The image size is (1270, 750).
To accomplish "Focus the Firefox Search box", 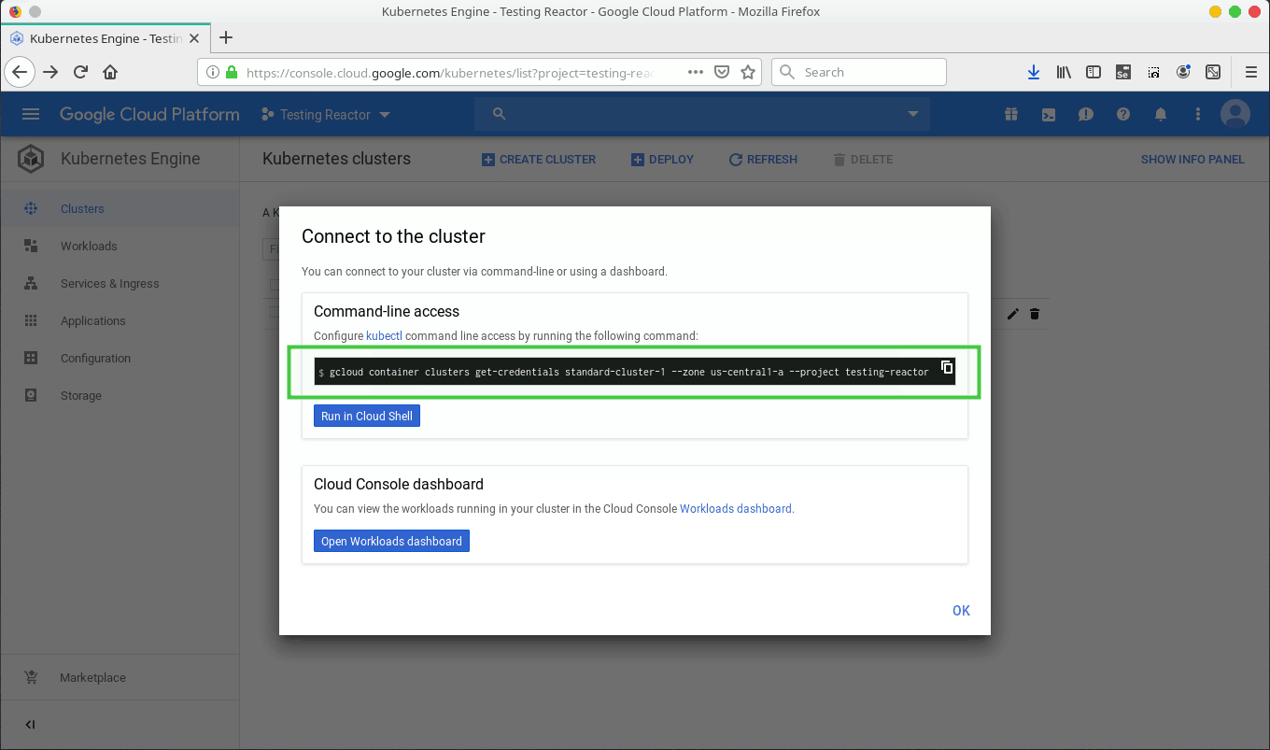I will coord(859,72).
